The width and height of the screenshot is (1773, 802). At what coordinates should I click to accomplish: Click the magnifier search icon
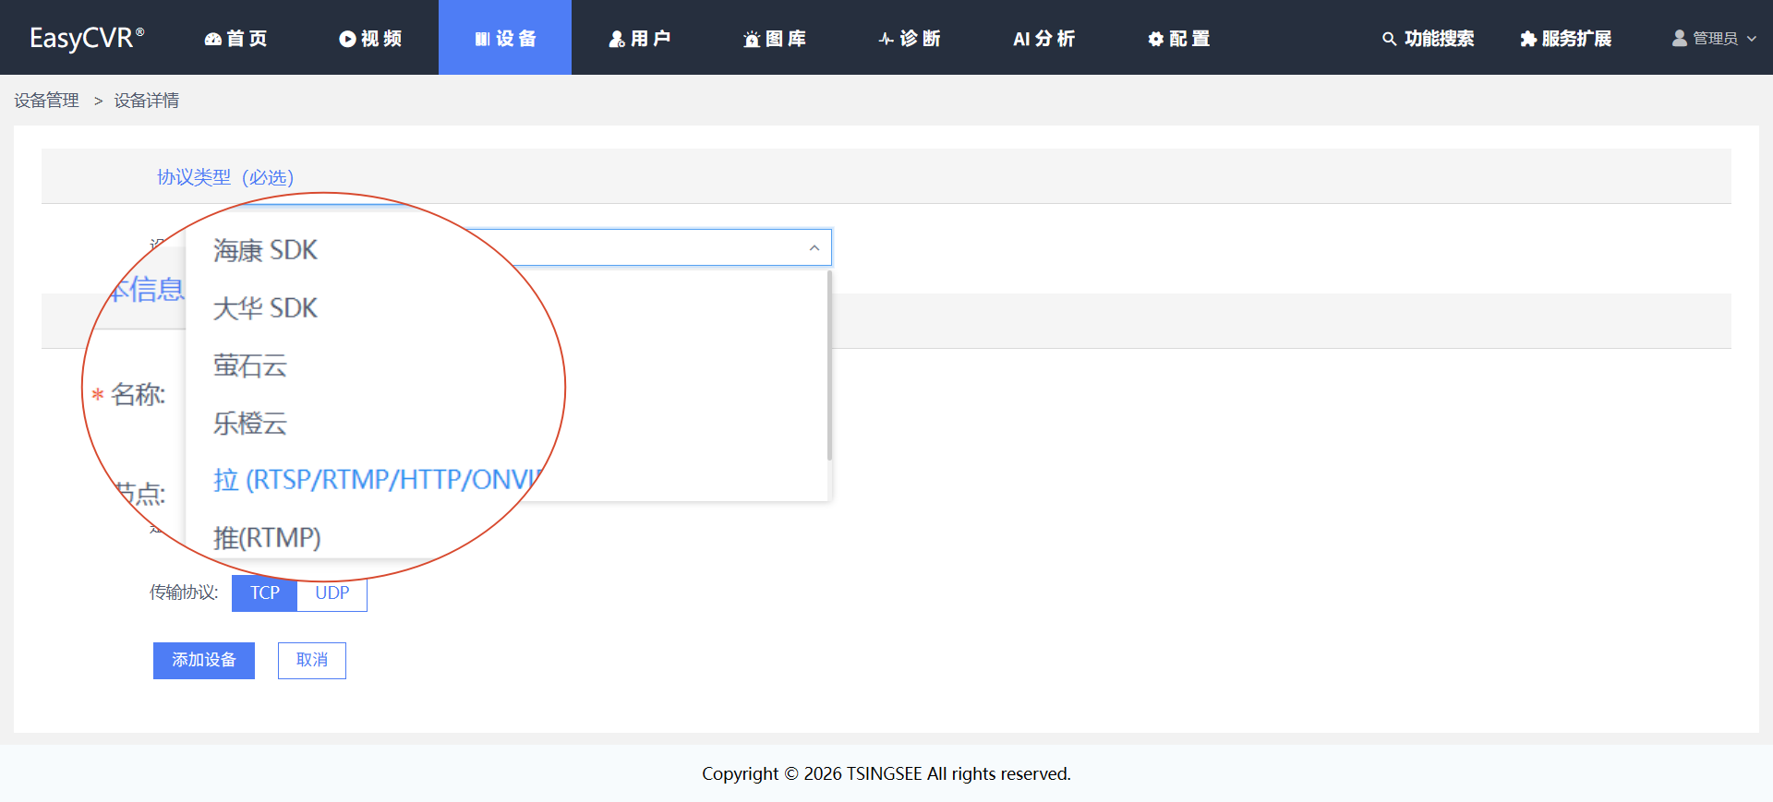pos(1389,39)
